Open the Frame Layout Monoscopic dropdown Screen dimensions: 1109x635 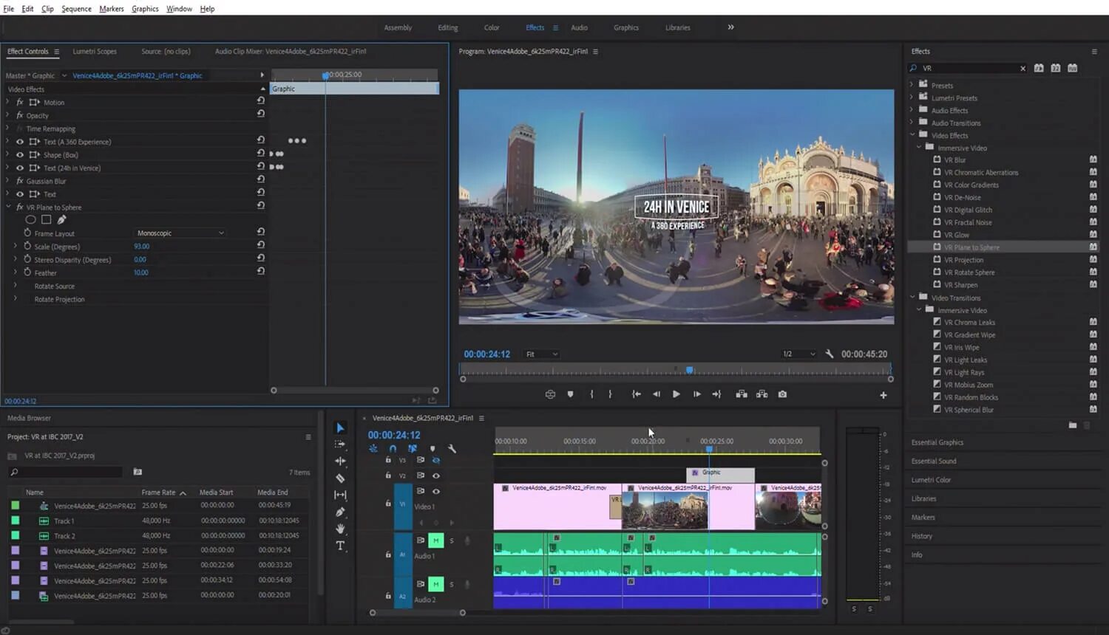coord(180,233)
